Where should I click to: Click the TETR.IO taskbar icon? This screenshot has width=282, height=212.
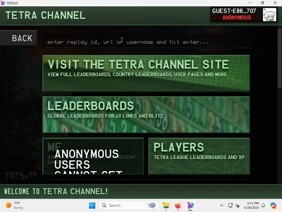[190, 205]
